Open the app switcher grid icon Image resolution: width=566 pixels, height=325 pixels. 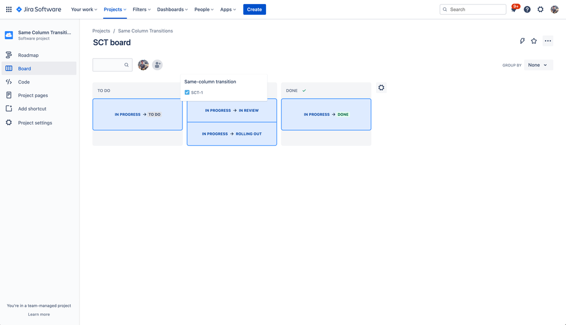tap(9, 10)
